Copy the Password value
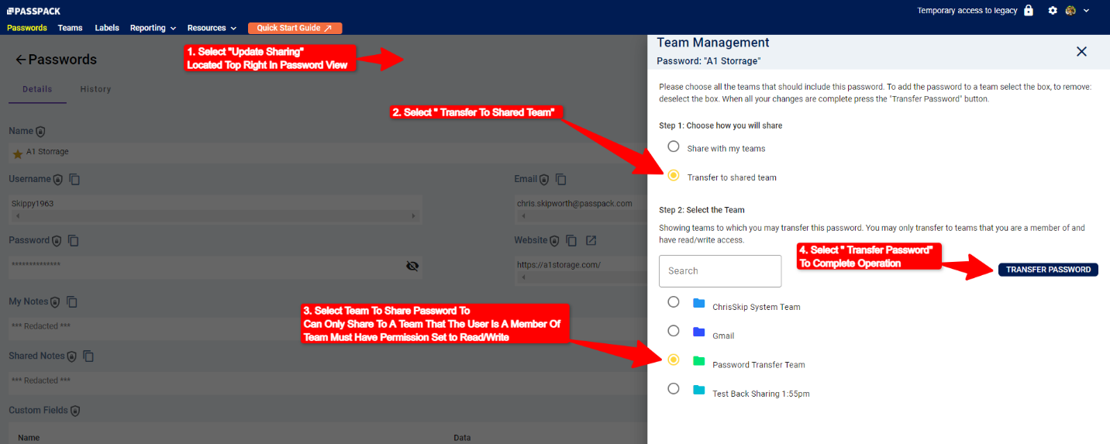Screen dimensions: 1110x444 [x=74, y=241]
